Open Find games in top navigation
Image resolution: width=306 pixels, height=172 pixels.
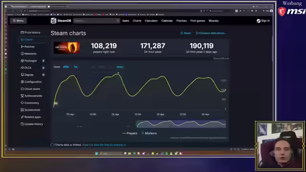coord(197,21)
